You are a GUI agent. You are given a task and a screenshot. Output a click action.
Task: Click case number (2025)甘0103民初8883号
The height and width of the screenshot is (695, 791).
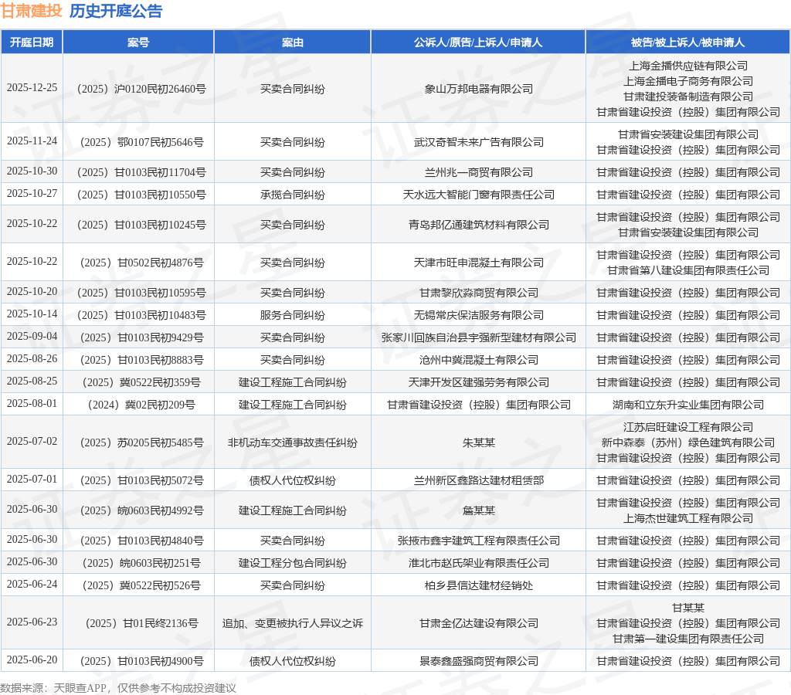point(142,360)
